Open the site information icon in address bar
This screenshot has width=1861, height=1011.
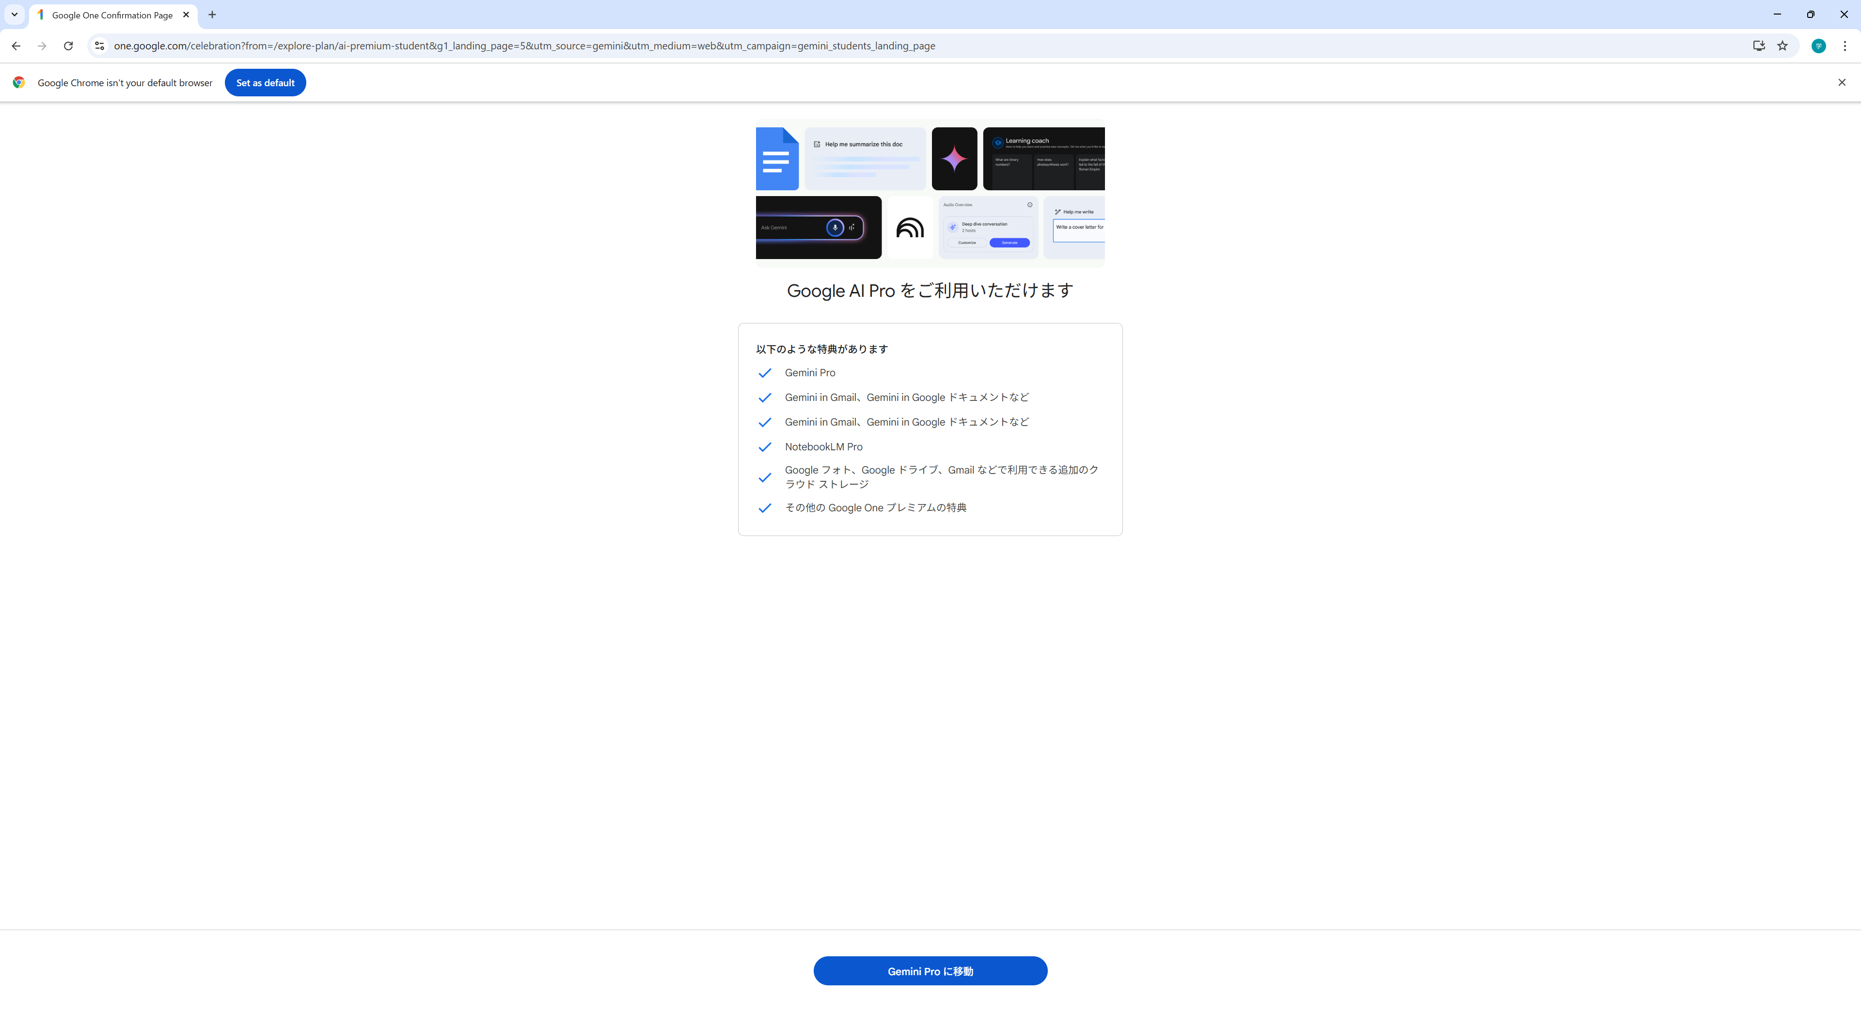coord(100,46)
